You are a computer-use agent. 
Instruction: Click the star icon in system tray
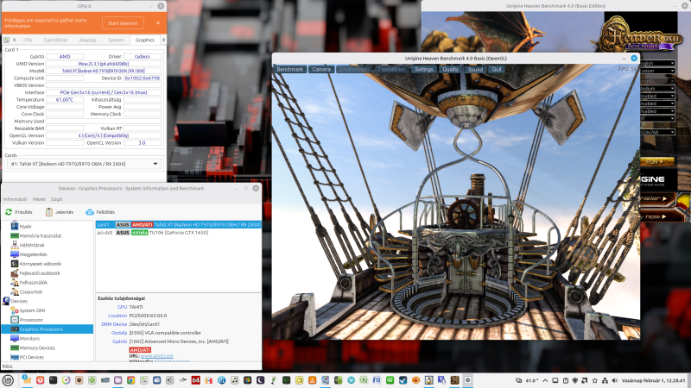pyautogui.click(x=594, y=380)
